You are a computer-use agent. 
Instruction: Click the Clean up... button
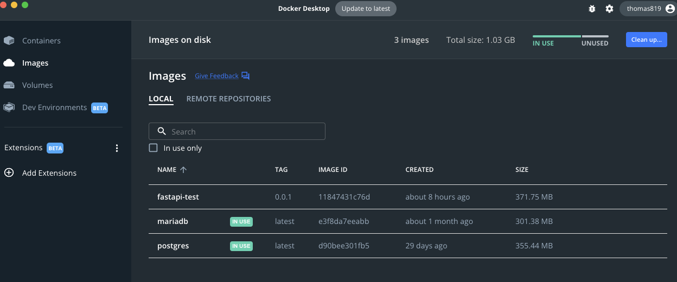(646, 40)
